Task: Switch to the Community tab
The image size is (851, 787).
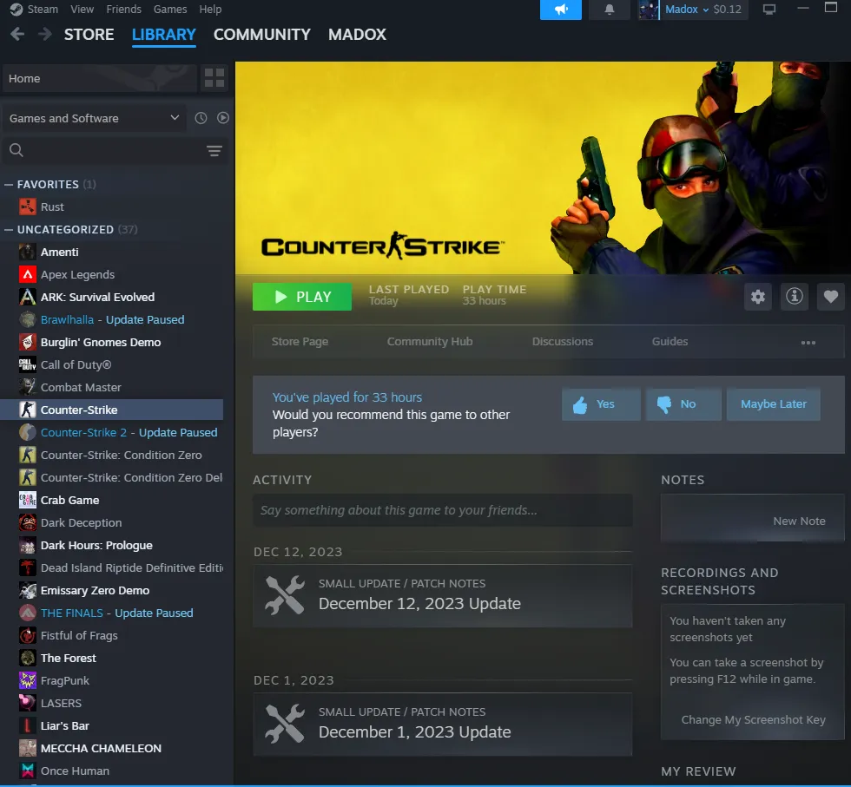Action: [261, 34]
